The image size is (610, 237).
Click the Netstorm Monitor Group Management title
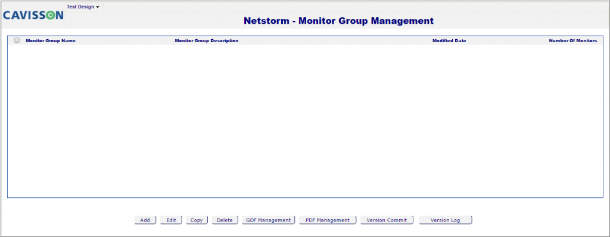[338, 21]
